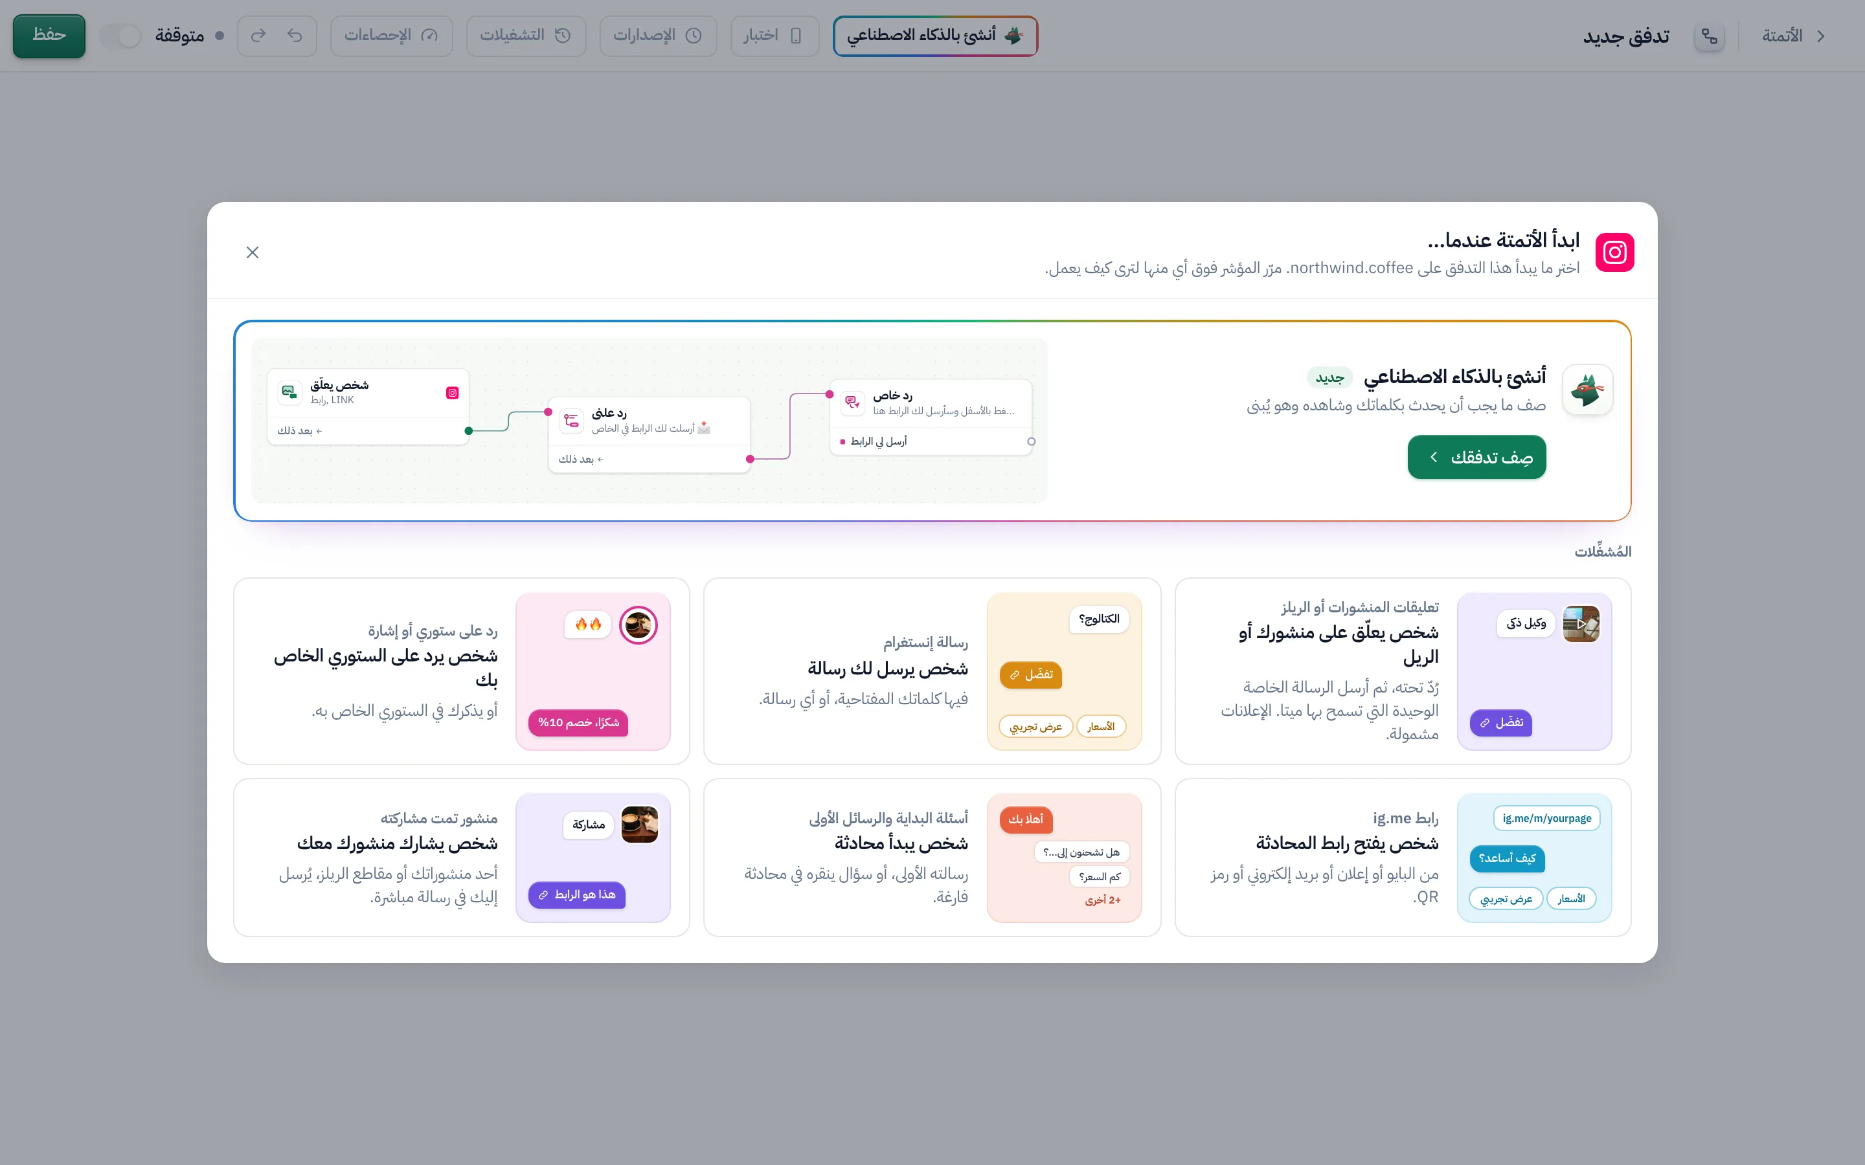The image size is (1865, 1165).
Task: Click the شكرًا، خصم 10% pink chip
Action: click(578, 723)
